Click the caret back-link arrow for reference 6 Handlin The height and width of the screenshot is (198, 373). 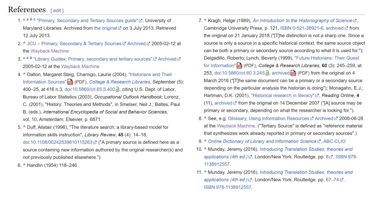click(24, 165)
